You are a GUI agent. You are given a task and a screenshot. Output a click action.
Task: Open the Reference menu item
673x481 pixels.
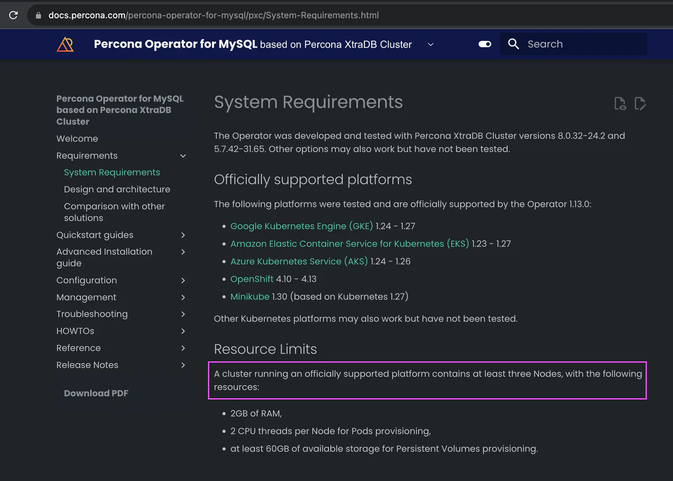(x=78, y=348)
